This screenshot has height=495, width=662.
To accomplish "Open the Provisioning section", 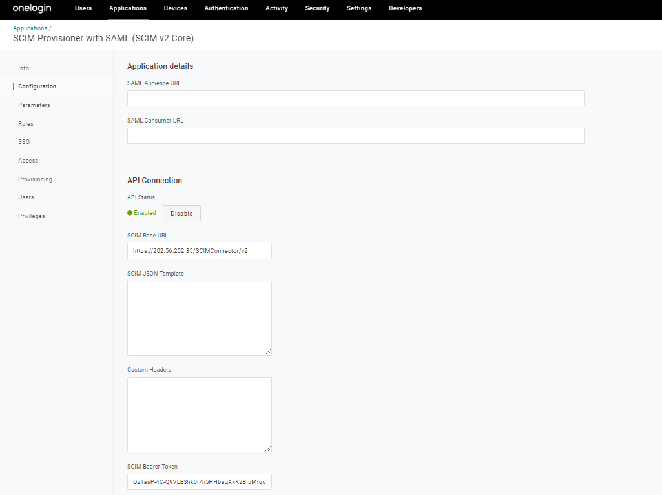I will click(35, 179).
